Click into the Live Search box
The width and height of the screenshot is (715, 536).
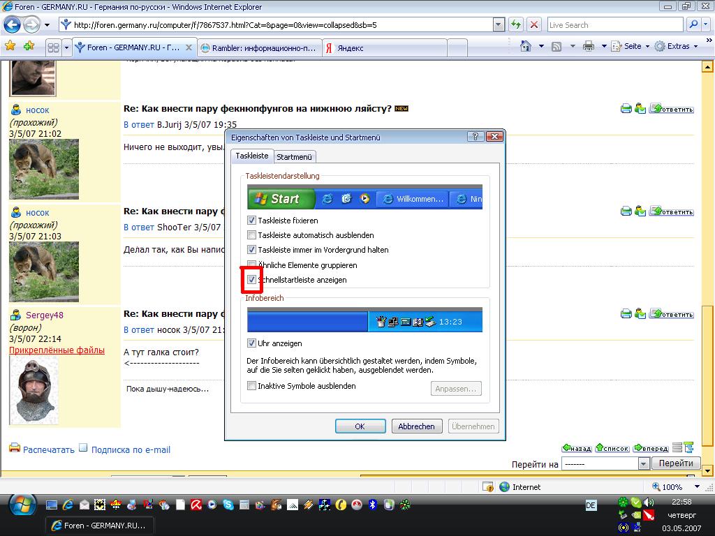pyautogui.click(x=614, y=24)
